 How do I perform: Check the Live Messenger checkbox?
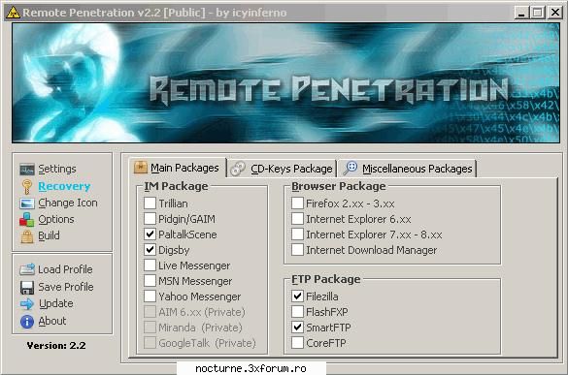point(150,266)
